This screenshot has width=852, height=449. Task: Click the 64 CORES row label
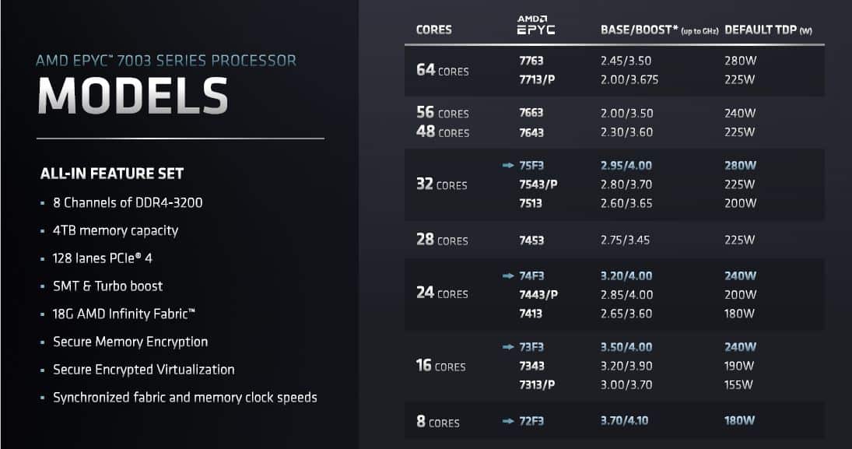[x=442, y=70]
